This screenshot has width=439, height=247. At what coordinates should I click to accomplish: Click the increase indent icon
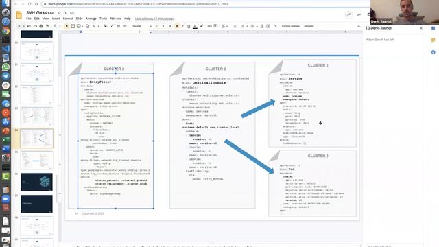(x=268, y=26)
